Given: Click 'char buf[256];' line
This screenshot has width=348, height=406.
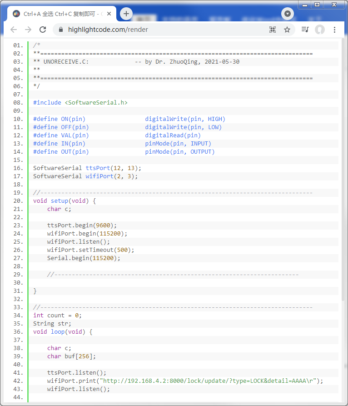Looking at the screenshot, I should tap(71, 356).
